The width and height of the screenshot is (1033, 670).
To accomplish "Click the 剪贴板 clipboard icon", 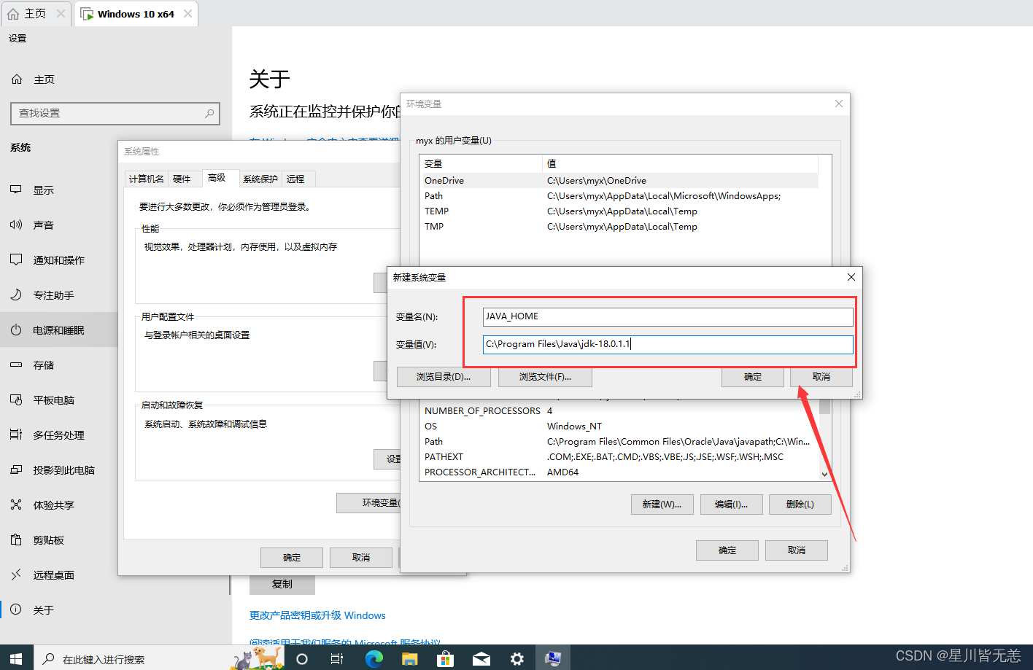I will (x=16, y=539).
